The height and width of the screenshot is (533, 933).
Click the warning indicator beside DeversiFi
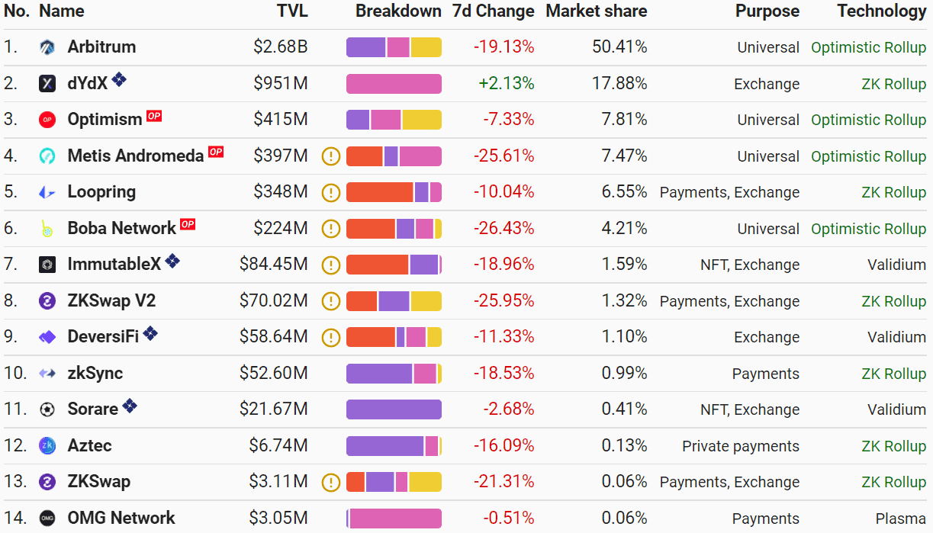(x=330, y=336)
